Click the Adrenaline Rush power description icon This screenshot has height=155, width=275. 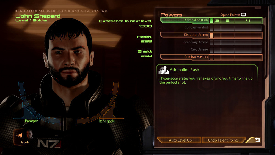(163, 70)
